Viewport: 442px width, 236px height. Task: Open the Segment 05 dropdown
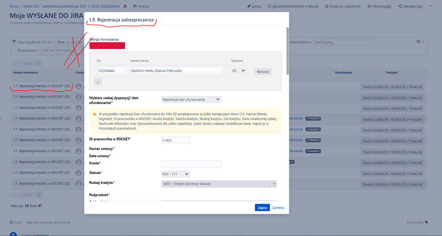(238, 71)
